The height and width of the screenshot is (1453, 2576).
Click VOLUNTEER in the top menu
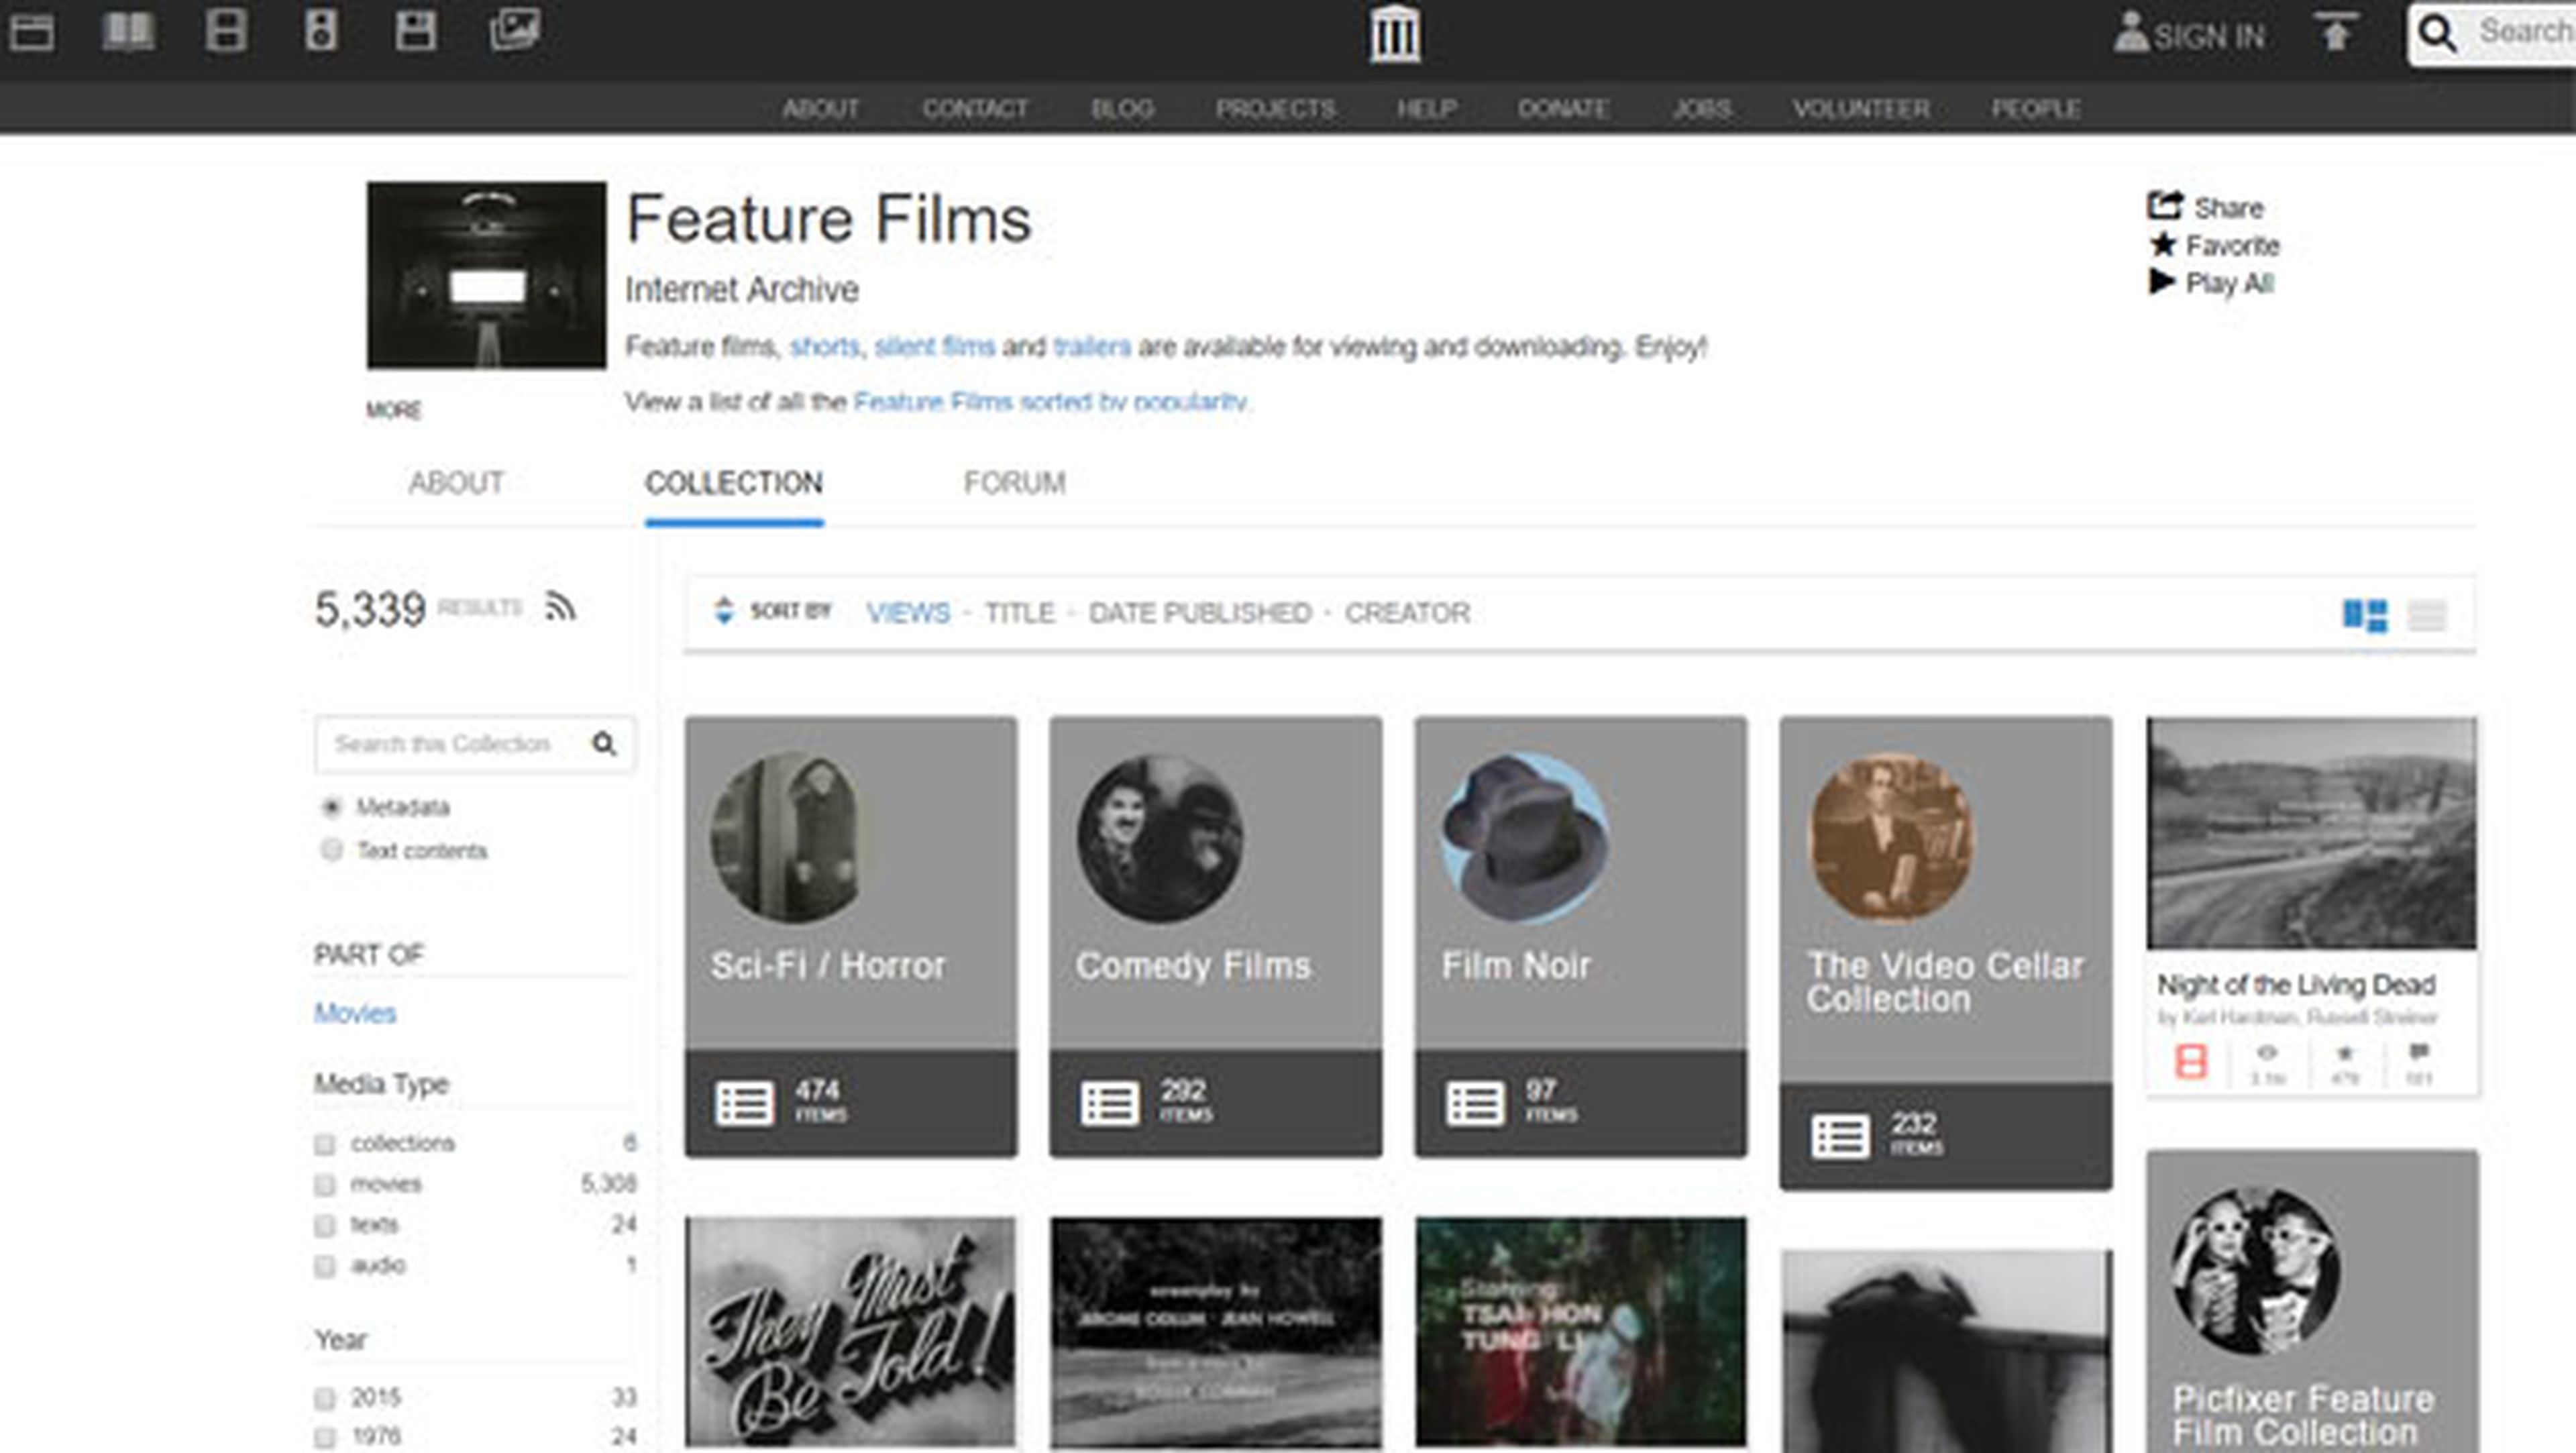1861,108
